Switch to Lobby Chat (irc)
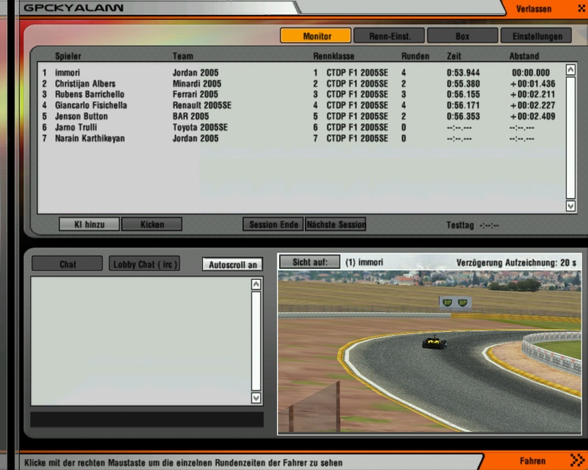 coord(144,264)
